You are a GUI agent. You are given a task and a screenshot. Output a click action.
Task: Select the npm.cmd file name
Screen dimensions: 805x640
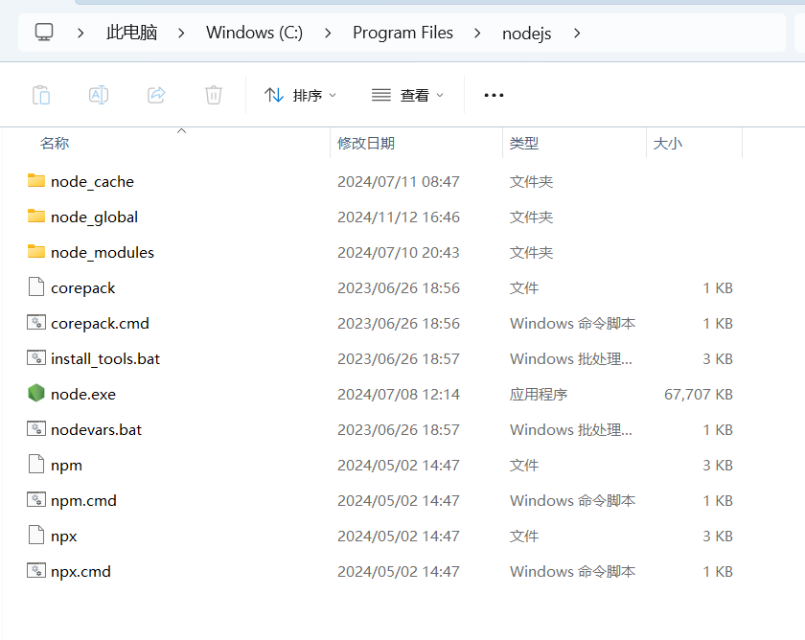click(83, 501)
